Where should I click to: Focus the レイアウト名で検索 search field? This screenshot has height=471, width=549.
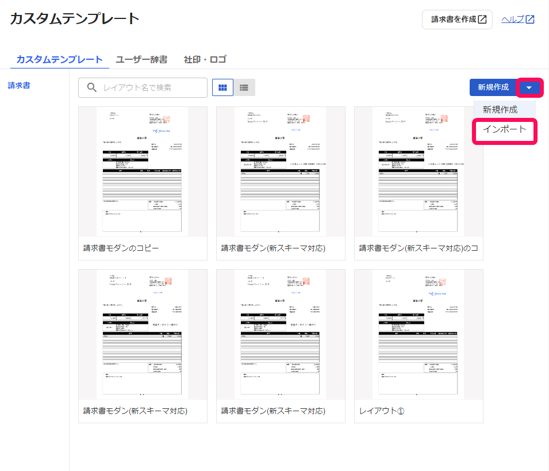[x=143, y=87]
